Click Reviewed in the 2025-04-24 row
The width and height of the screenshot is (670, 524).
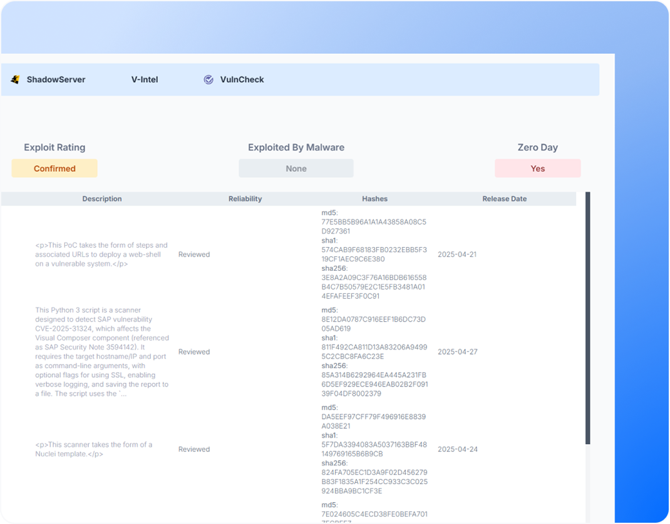click(194, 449)
